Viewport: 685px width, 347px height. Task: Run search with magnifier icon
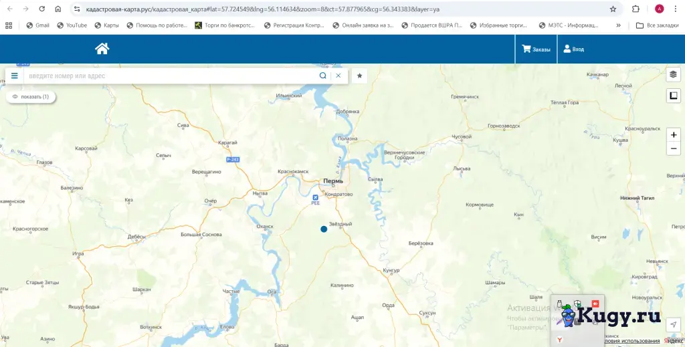coord(323,76)
